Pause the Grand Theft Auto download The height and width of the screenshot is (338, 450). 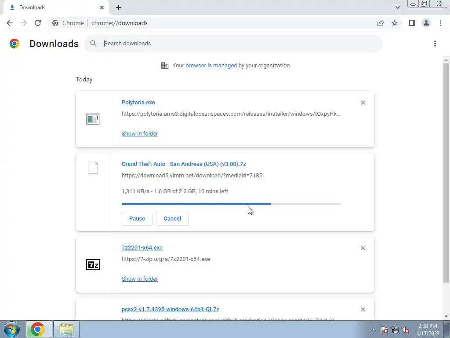pyautogui.click(x=137, y=219)
